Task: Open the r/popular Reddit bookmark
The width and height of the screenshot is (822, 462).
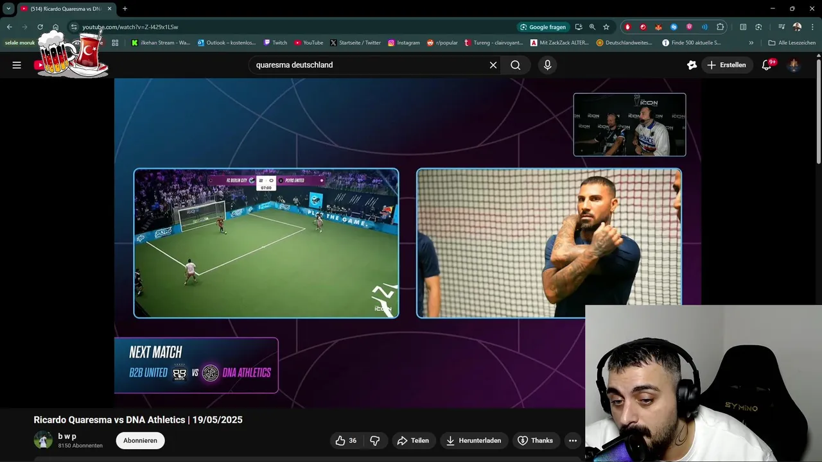Action: 441,43
